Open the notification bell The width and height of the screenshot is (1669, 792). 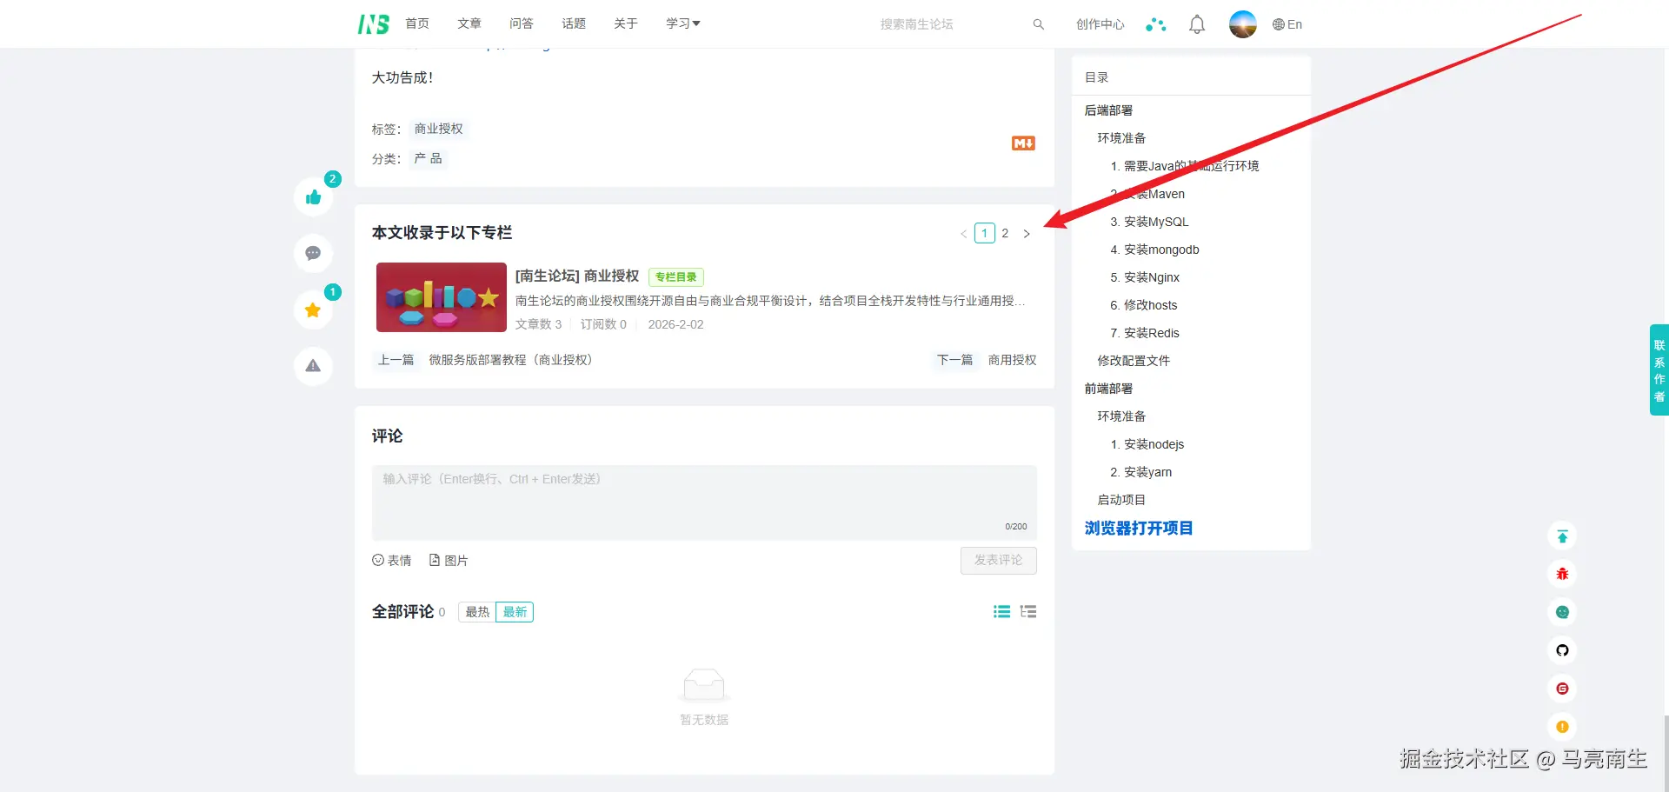1196,23
